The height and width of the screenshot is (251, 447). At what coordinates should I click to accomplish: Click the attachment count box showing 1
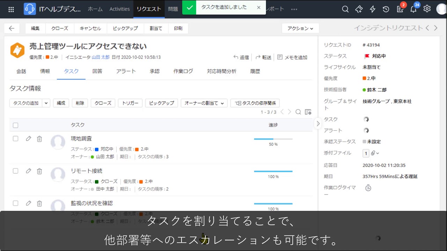tap(366, 153)
